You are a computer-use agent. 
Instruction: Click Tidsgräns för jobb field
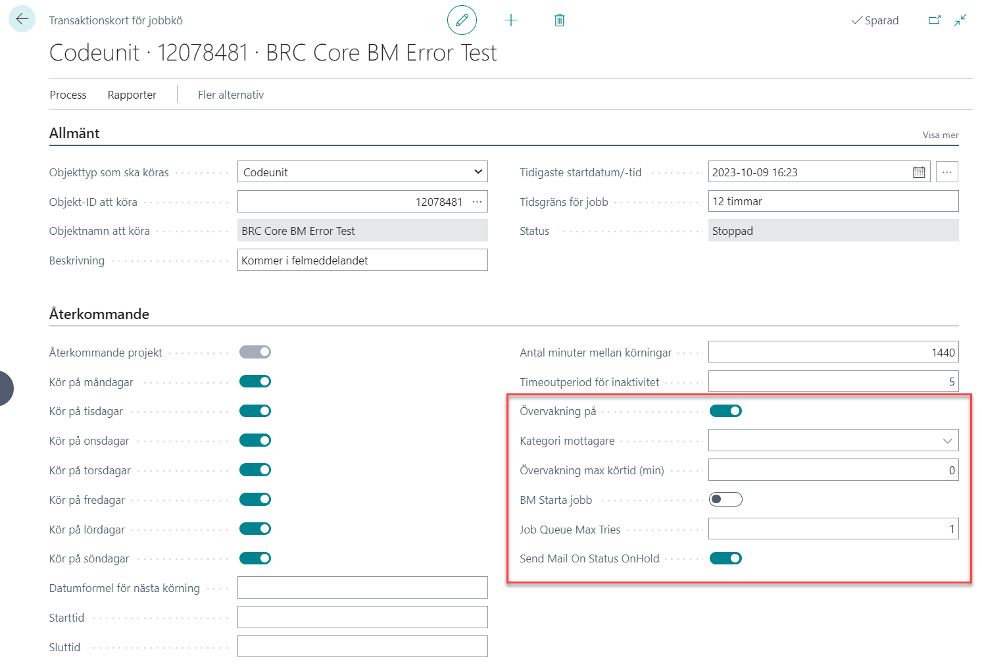833,201
